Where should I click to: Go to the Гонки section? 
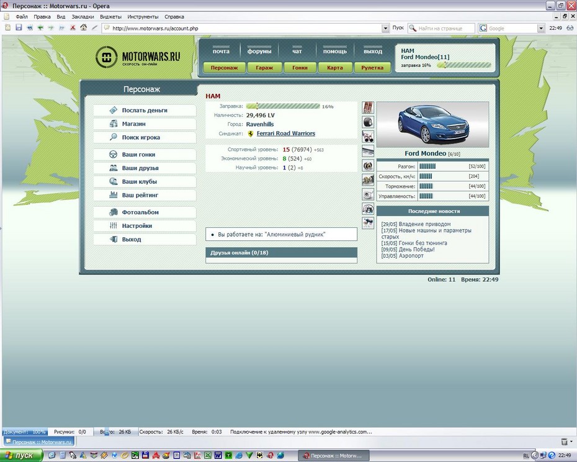(x=300, y=68)
